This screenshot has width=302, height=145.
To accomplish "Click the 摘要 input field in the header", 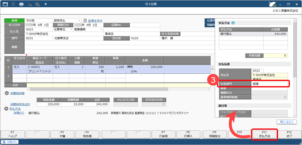I will (x=119, y=47).
